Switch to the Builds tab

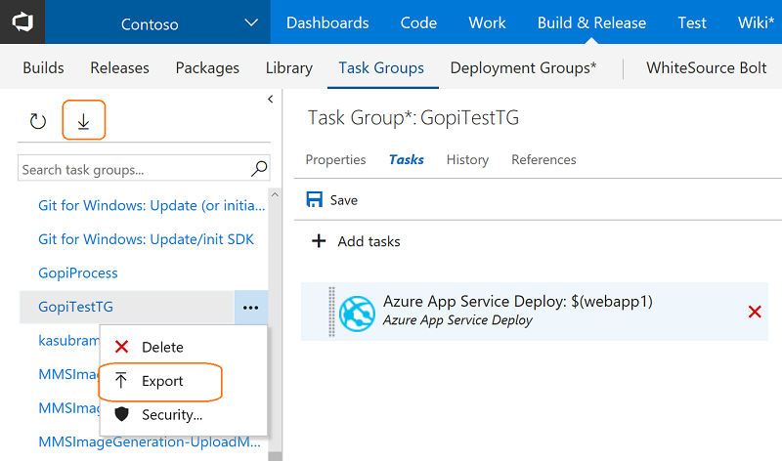[x=43, y=67]
